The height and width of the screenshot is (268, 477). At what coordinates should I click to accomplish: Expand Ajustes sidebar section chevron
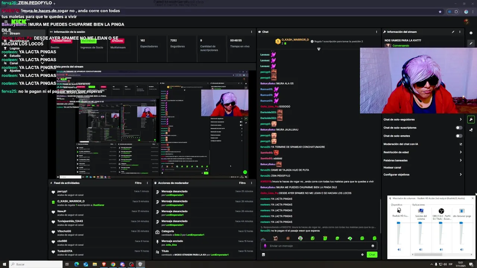pos(42,71)
